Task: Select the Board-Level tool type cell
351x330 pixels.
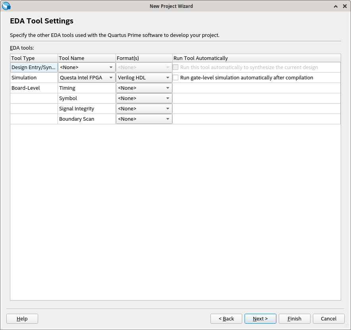Action: click(x=34, y=88)
